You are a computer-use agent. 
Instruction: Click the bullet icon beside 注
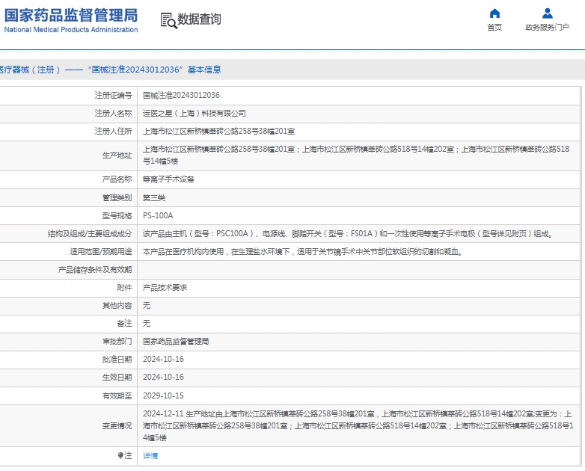(x=120, y=455)
